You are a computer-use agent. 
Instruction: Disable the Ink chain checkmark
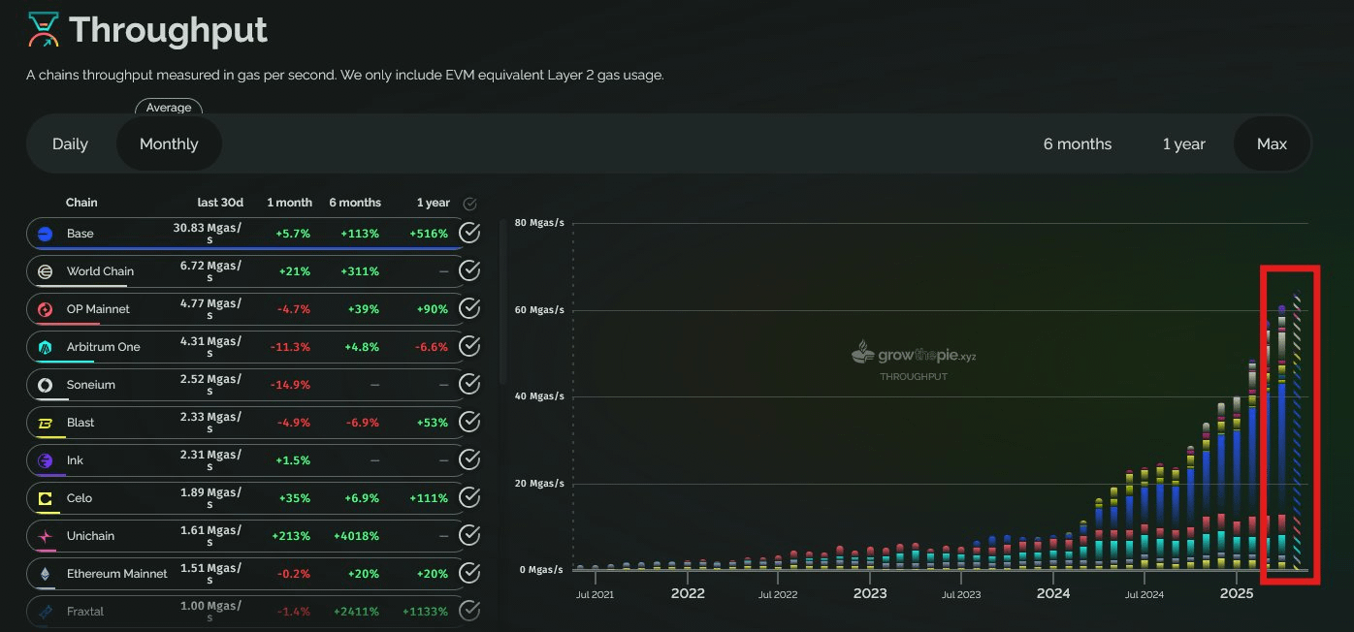pyautogui.click(x=469, y=460)
